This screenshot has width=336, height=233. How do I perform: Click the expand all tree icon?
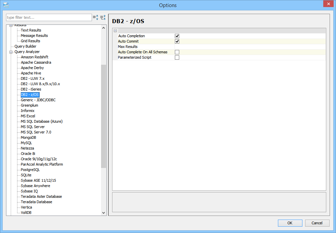coord(96,17)
